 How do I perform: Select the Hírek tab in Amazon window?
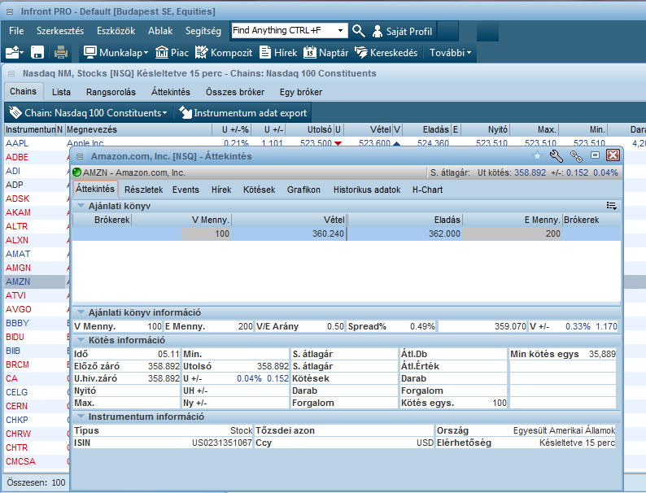tap(221, 190)
